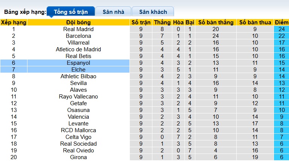Open the Girona team entry
This screenshot has width=289, height=161.
(78, 157)
